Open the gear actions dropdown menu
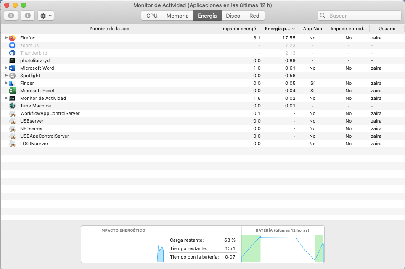 45,16
